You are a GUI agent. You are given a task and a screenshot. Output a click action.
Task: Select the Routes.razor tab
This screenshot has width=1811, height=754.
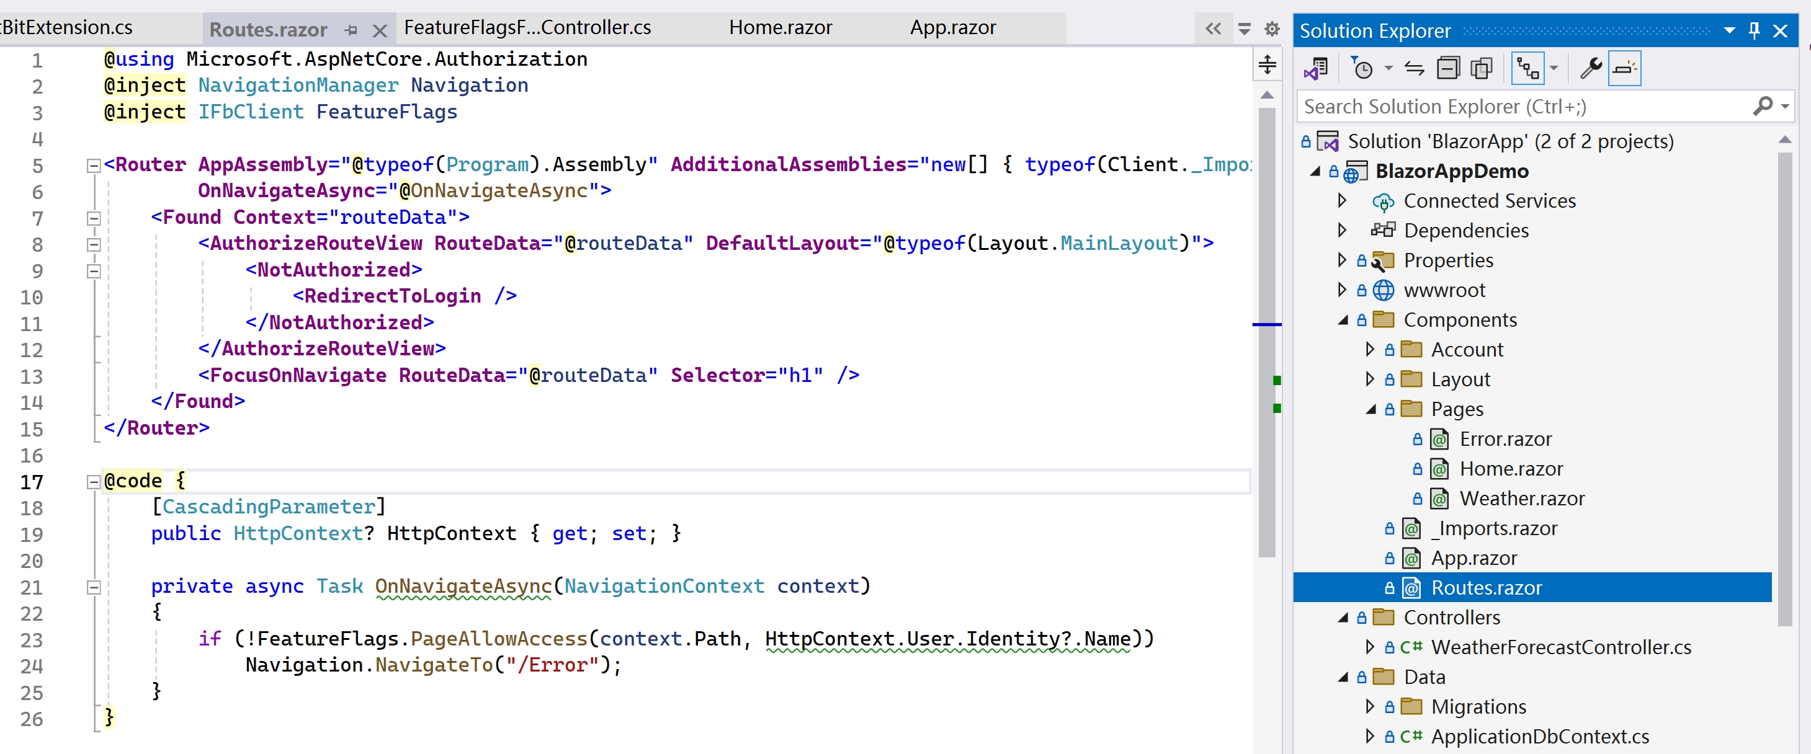tap(268, 30)
